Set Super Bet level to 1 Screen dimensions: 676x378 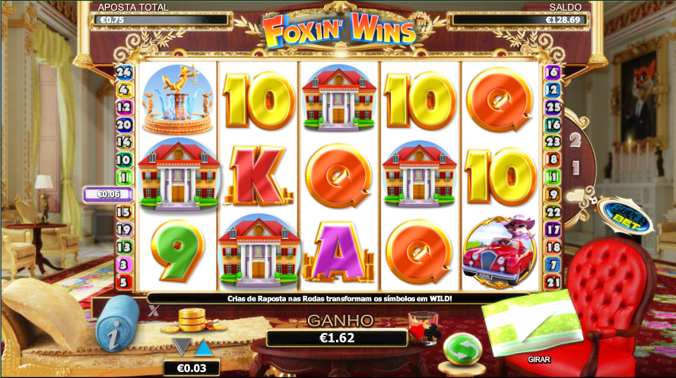click(x=576, y=168)
